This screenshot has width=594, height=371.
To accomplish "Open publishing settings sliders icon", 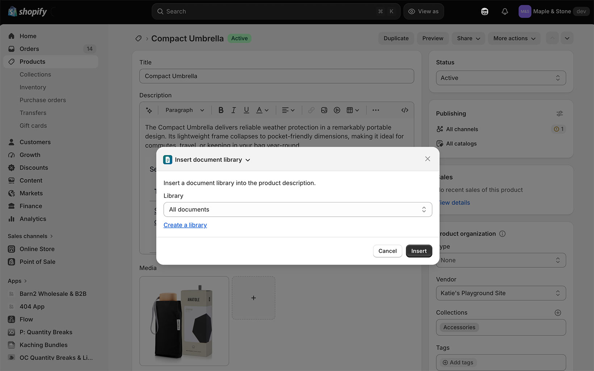I will coord(560,114).
